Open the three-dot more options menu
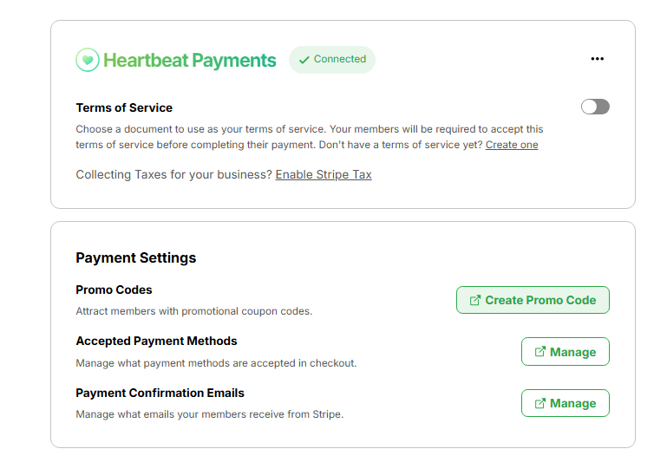 [x=598, y=59]
